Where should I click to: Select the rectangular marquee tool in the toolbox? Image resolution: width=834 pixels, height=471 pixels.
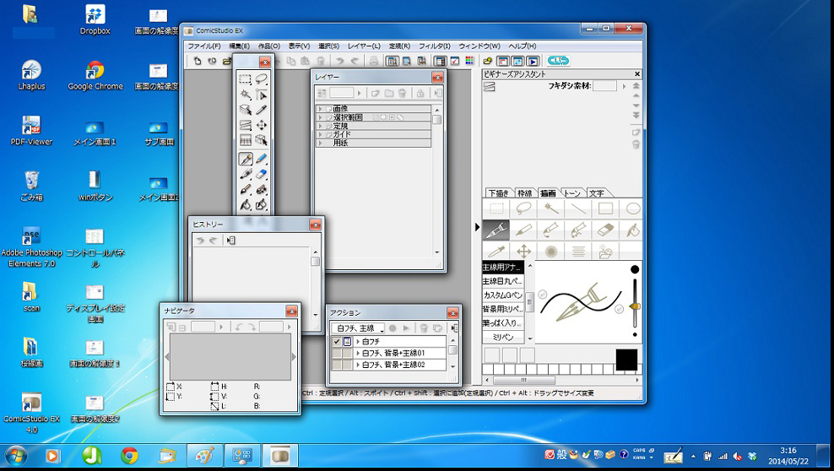(x=246, y=80)
